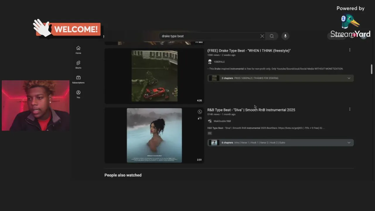Play the red car video thumbnail

(154, 76)
